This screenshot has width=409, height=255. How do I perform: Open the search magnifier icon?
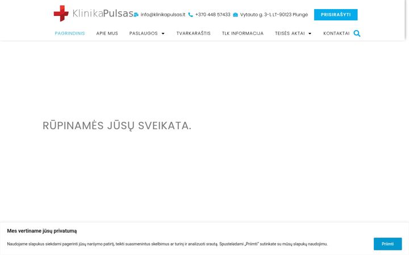357,33
